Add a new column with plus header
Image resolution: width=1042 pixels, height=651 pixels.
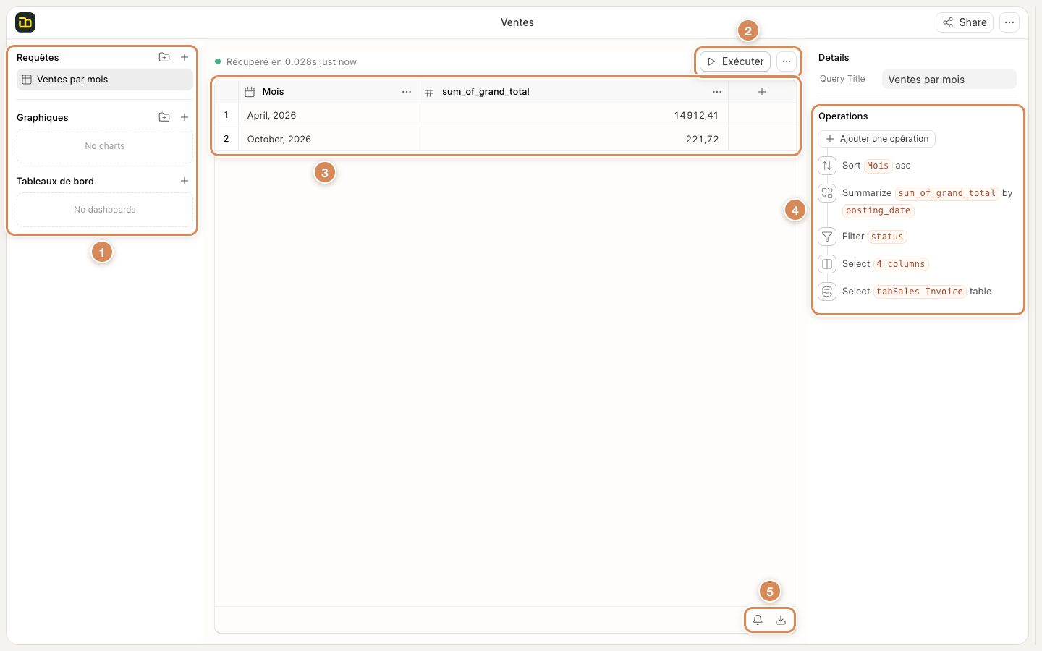coord(762,92)
